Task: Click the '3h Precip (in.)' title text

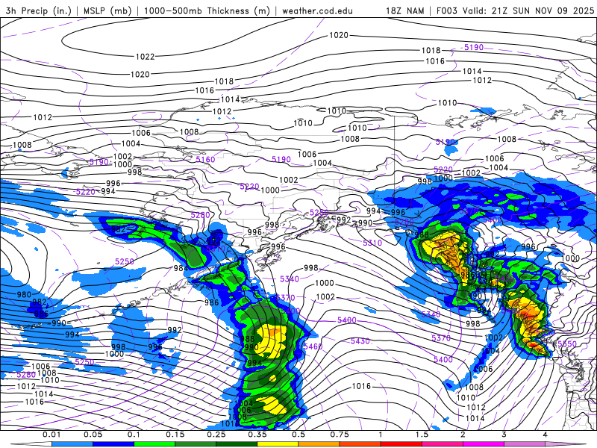Action: click(38, 10)
